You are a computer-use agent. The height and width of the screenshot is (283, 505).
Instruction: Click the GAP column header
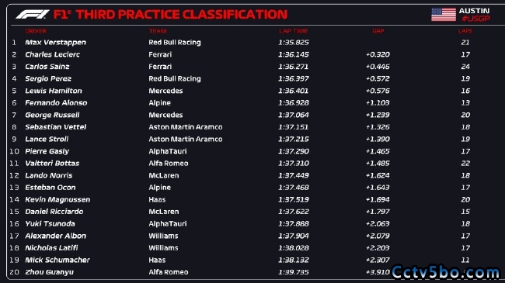pos(378,31)
